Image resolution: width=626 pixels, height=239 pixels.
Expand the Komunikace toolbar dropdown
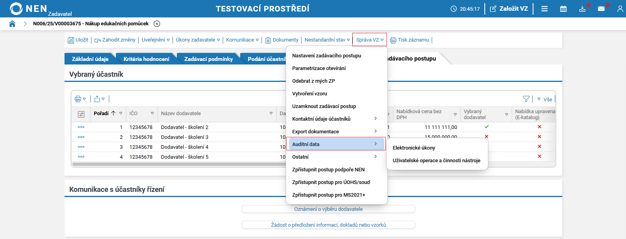[x=242, y=40]
